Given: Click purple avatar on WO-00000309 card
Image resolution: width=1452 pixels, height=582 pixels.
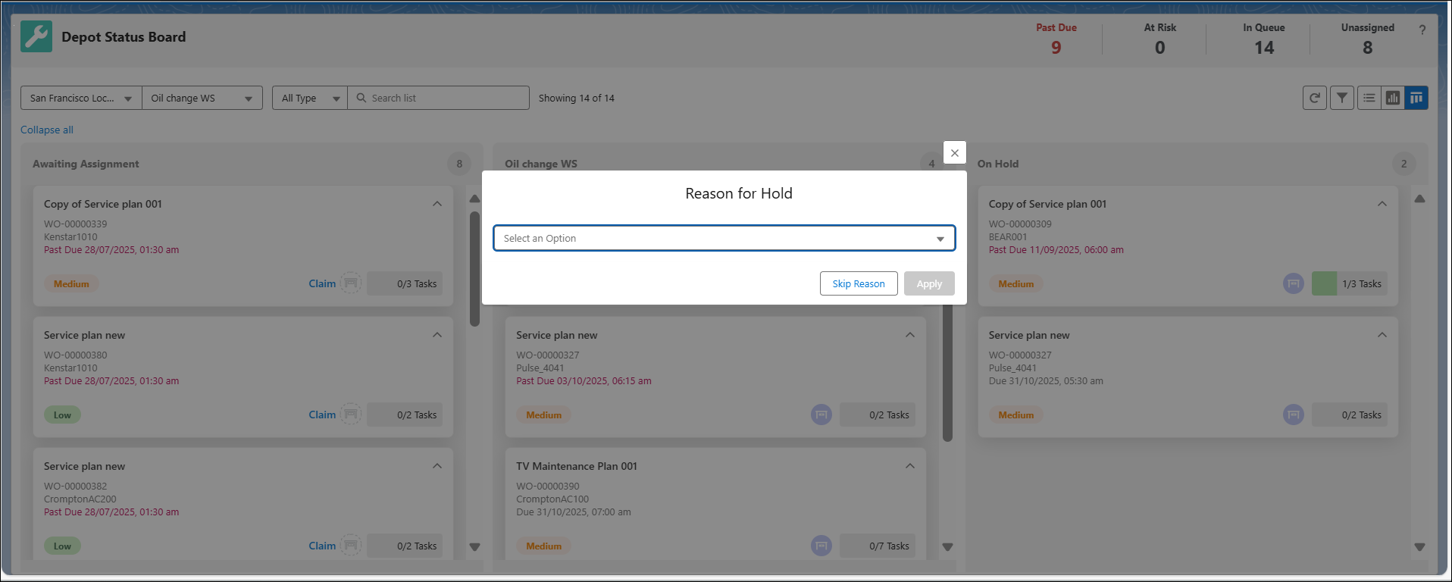Looking at the screenshot, I should (1294, 283).
